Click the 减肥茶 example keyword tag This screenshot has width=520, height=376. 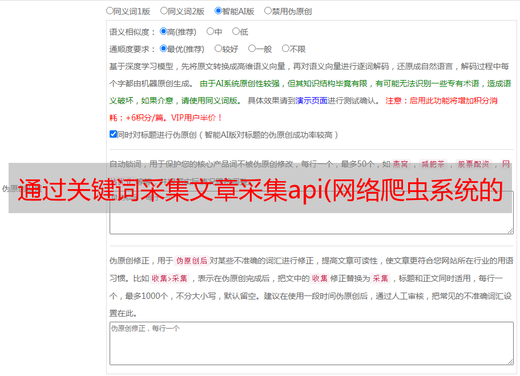tap(433, 164)
